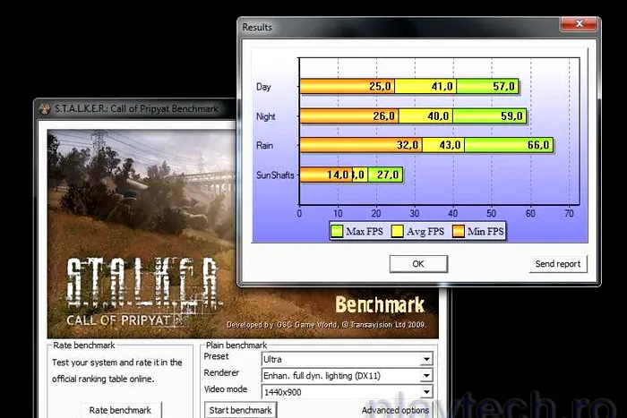Click the Avg FPS yellow legend swatch

[397, 232]
